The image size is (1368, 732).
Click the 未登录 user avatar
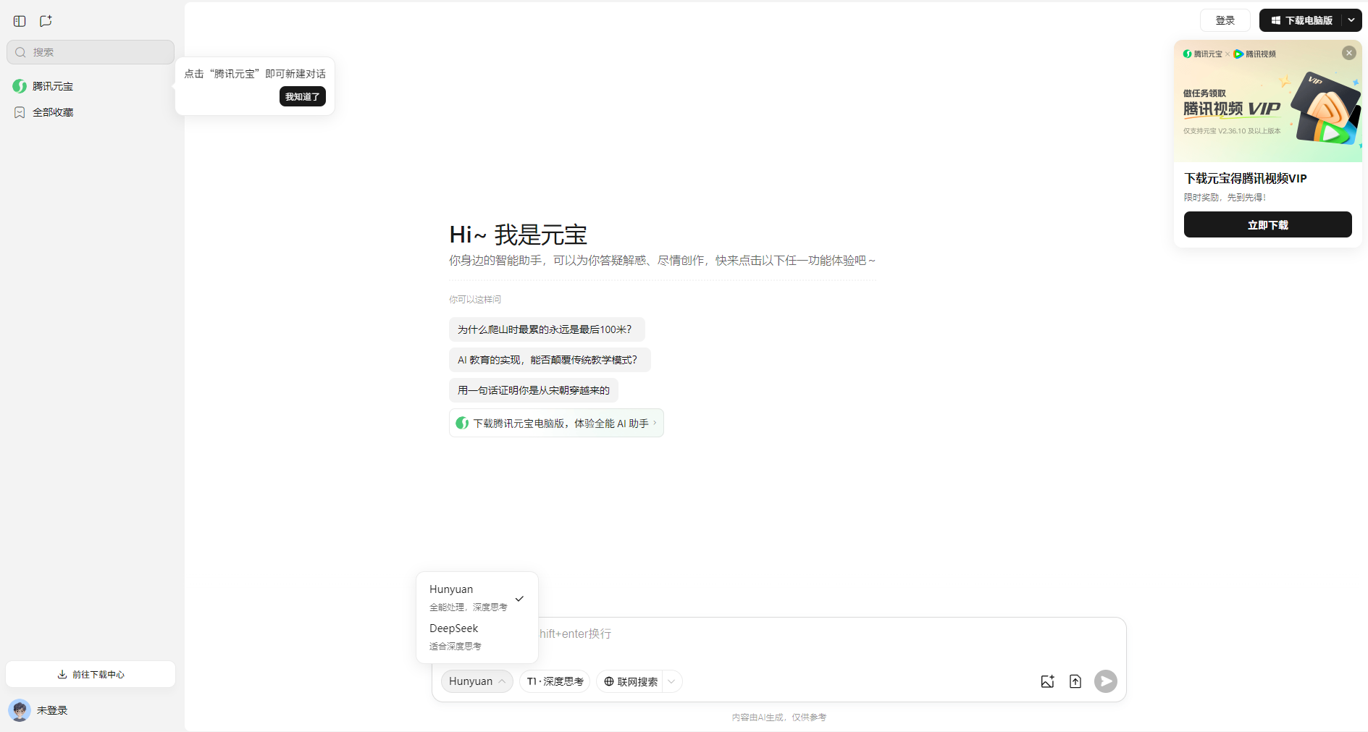[20, 710]
